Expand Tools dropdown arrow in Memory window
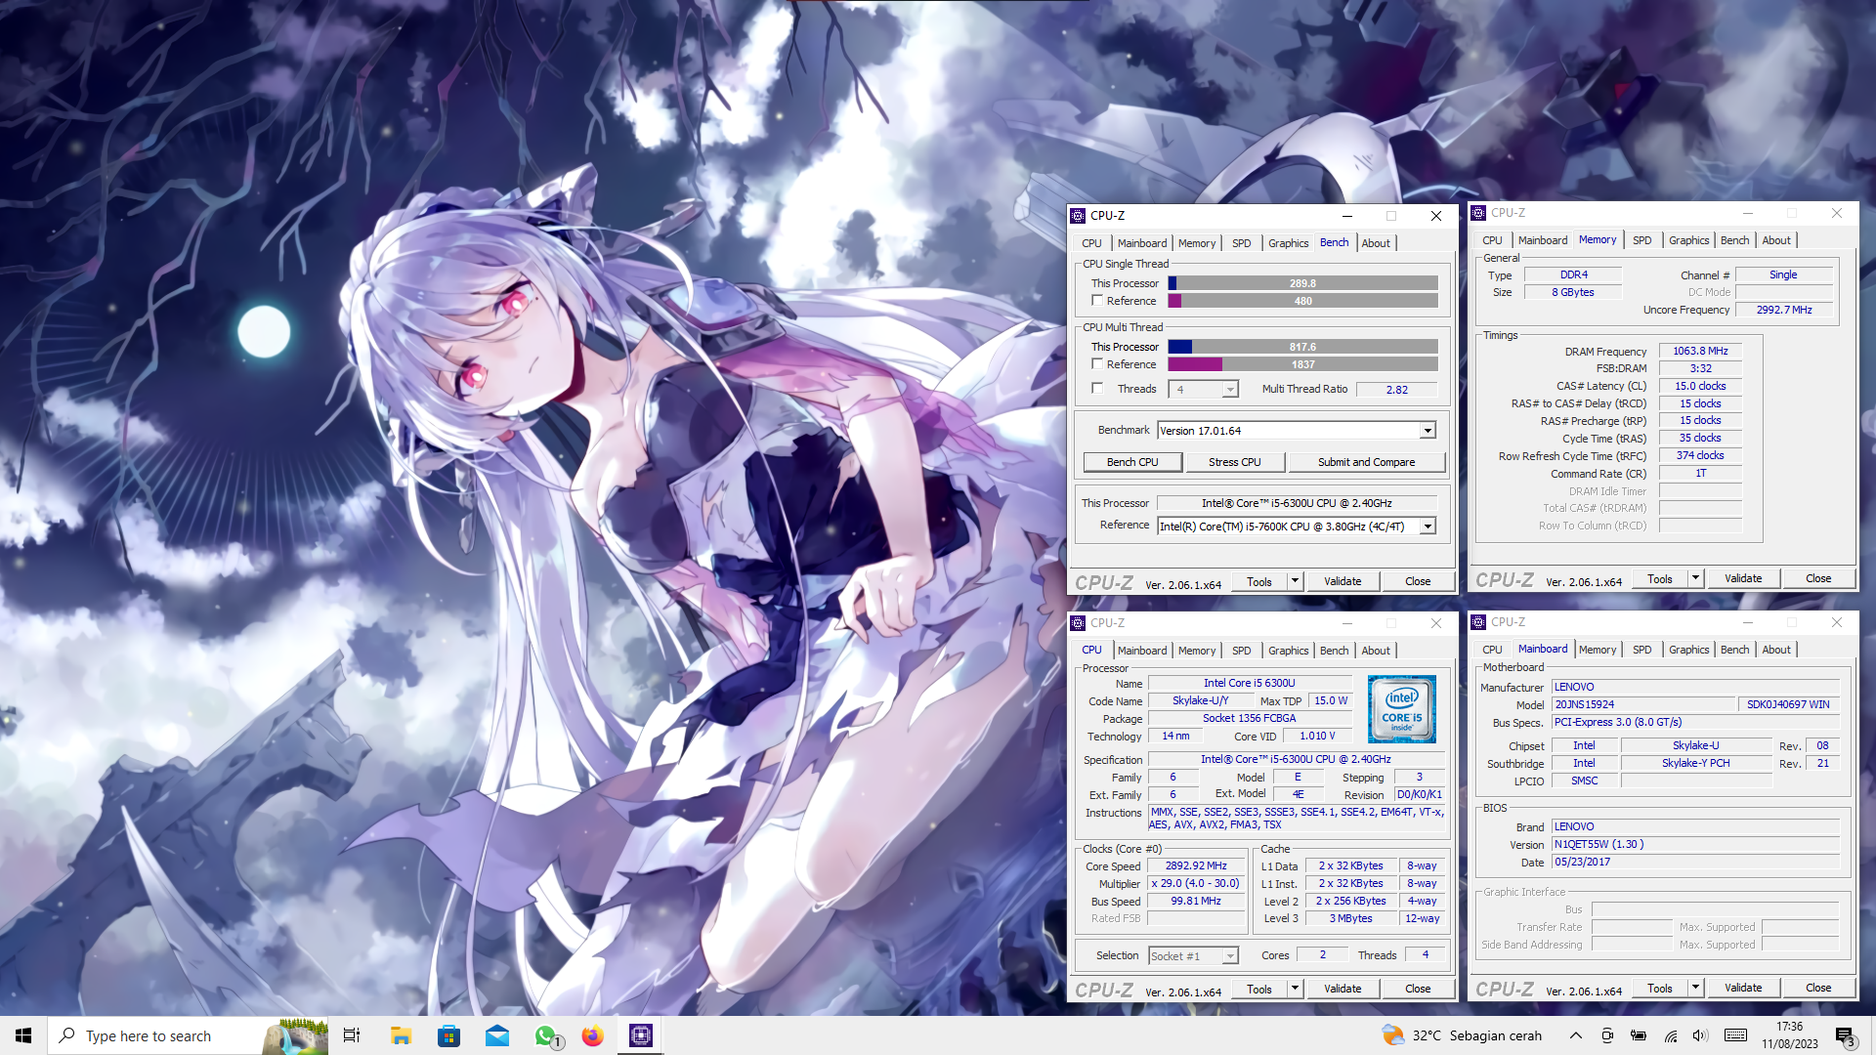The width and height of the screenshot is (1876, 1055). (x=1696, y=578)
